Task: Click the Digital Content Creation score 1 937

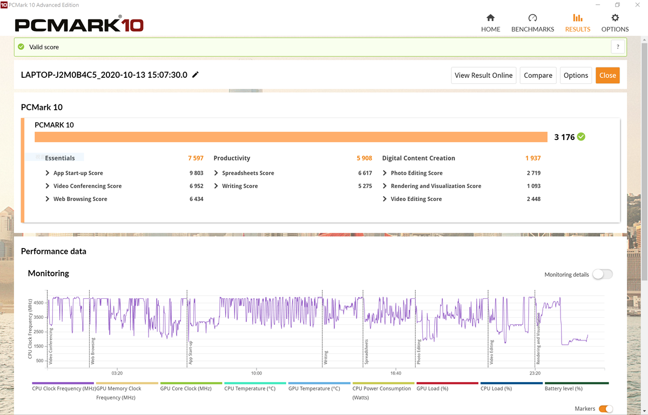Action: click(x=533, y=158)
